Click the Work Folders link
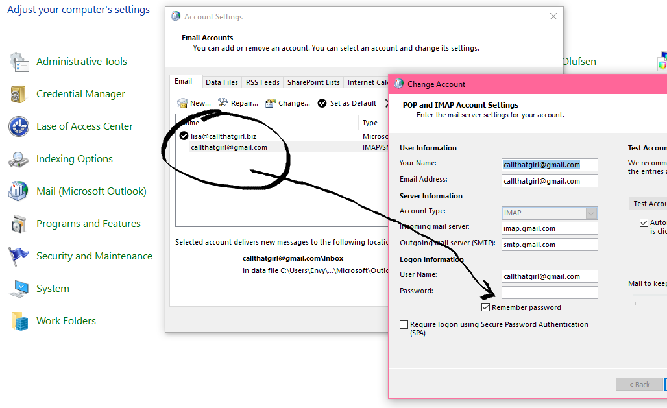 (66, 321)
